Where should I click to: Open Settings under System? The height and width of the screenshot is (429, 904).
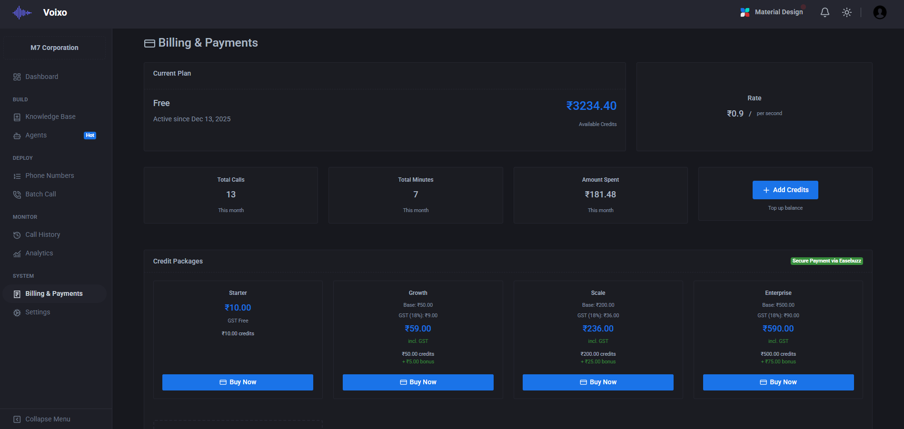click(x=38, y=312)
